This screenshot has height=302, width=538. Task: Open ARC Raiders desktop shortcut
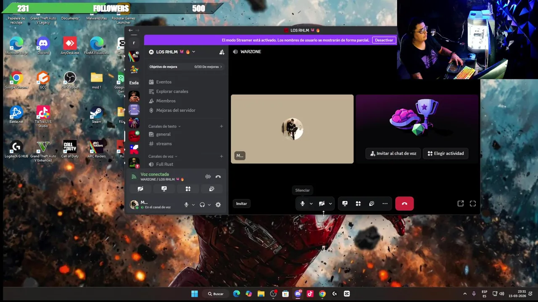pos(96,149)
